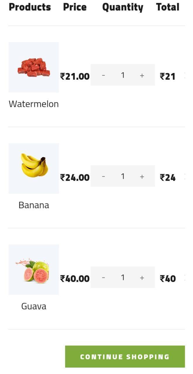Increase Watermelon quantity with plus button
The width and height of the screenshot is (193, 374).
click(142, 75)
